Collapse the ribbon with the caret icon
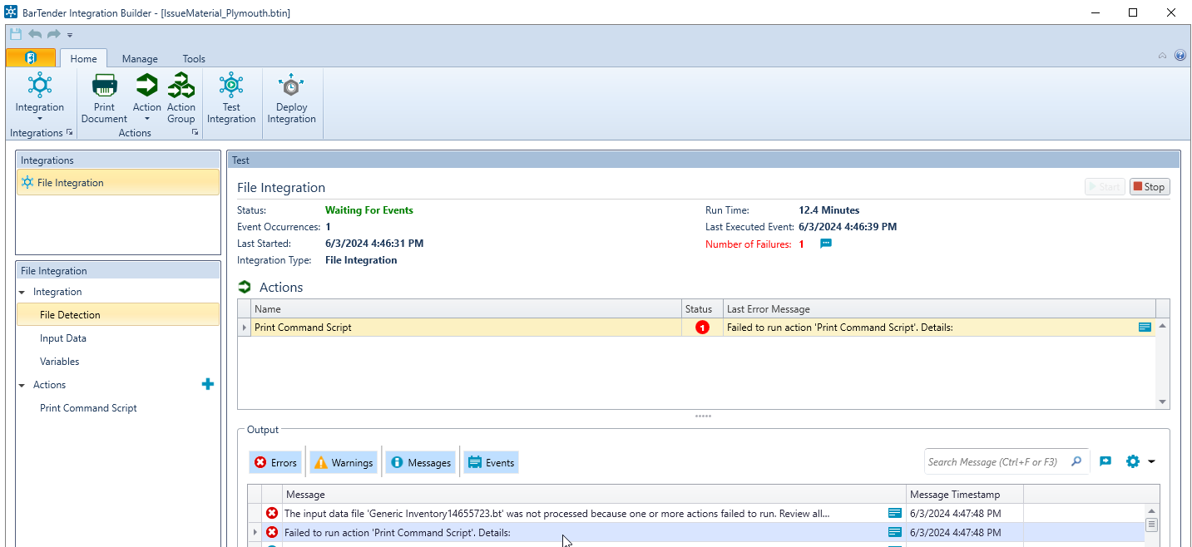 point(1162,56)
